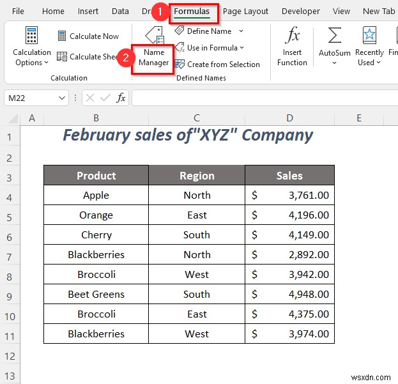
Task: Select the Apple cell
Action: (96, 195)
